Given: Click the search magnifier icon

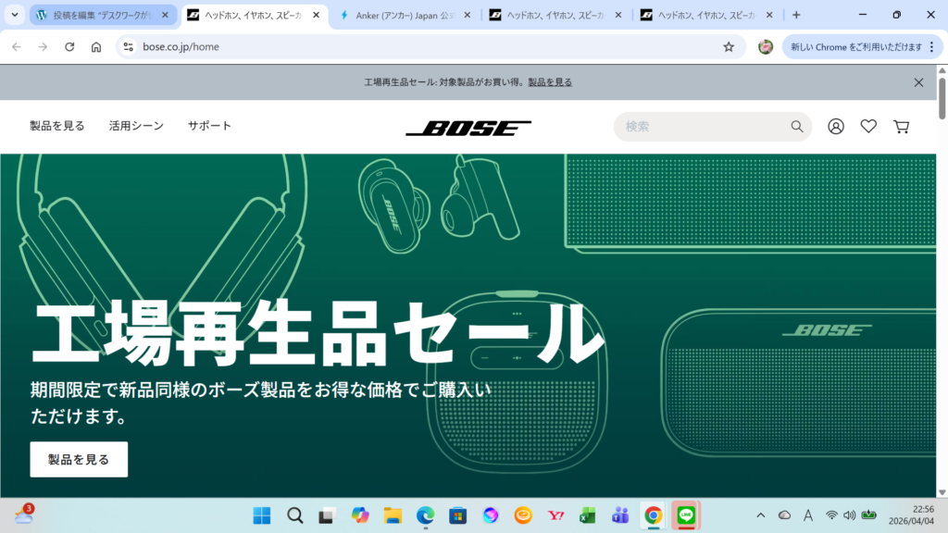Looking at the screenshot, I should 796,127.
